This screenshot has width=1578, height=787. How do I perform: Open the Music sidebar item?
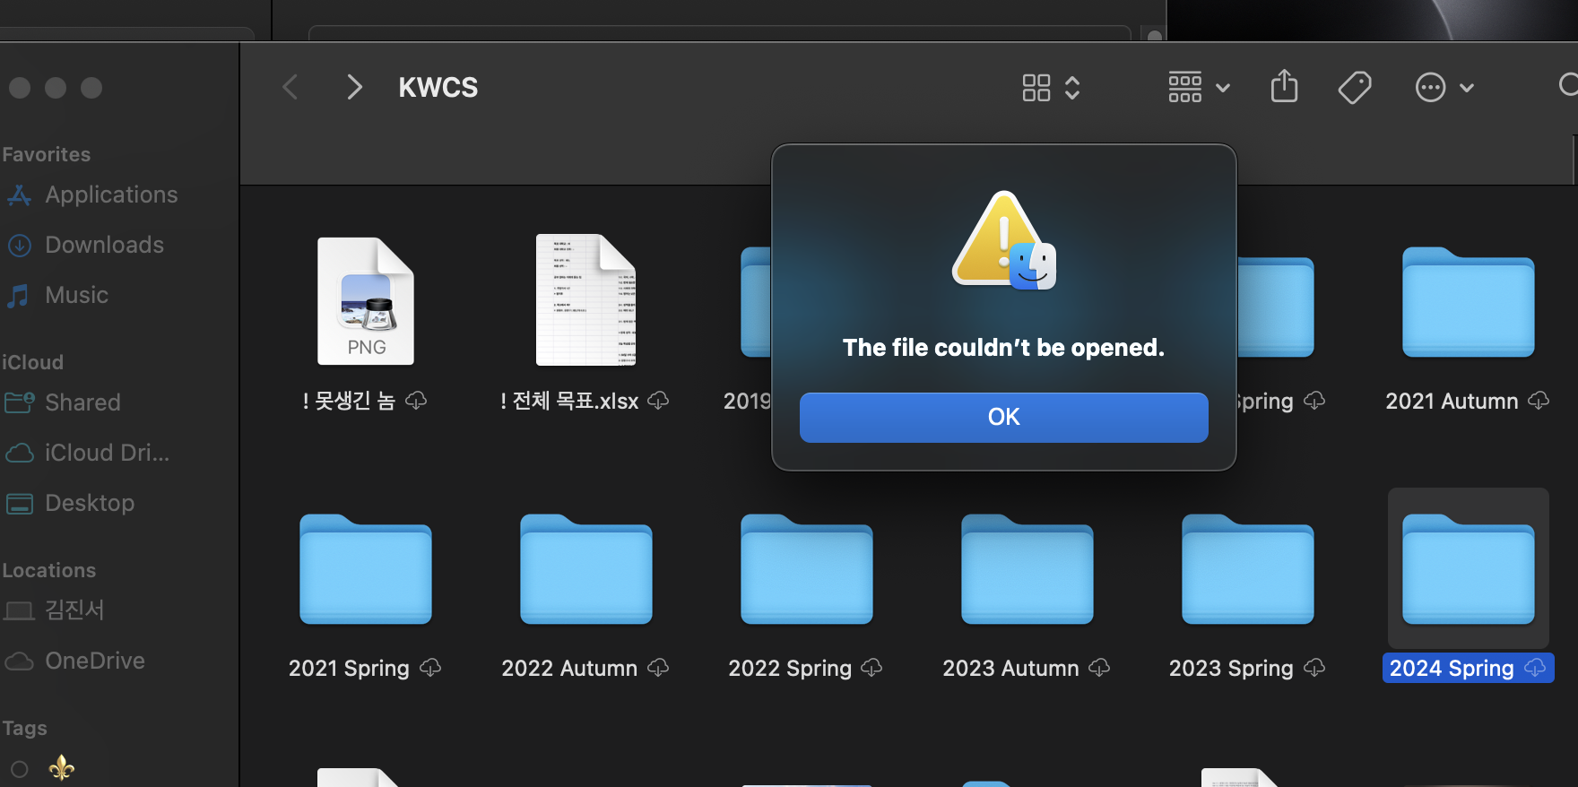coord(76,295)
